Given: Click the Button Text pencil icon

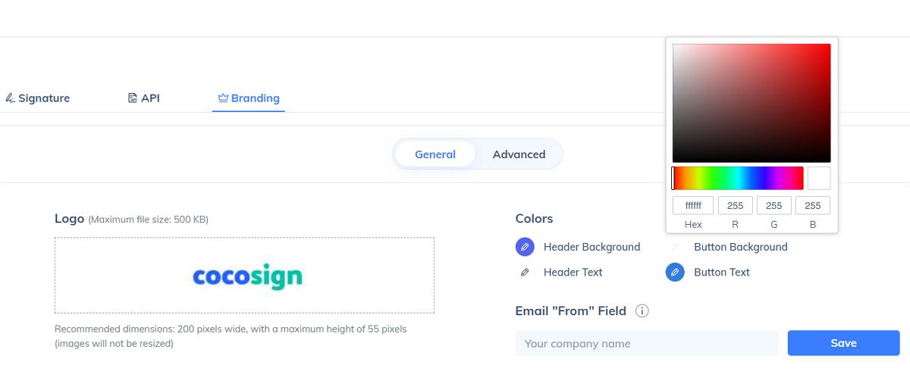Looking at the screenshot, I should [x=675, y=273].
